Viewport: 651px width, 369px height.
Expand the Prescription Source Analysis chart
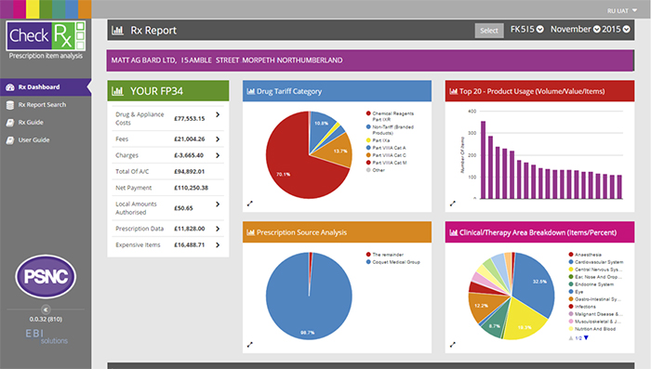tap(250, 345)
